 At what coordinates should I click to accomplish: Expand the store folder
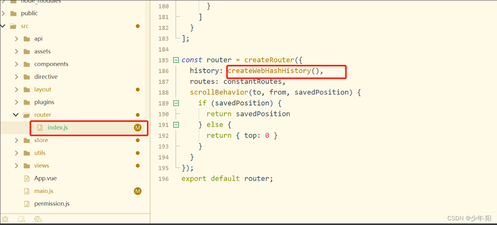(16, 140)
